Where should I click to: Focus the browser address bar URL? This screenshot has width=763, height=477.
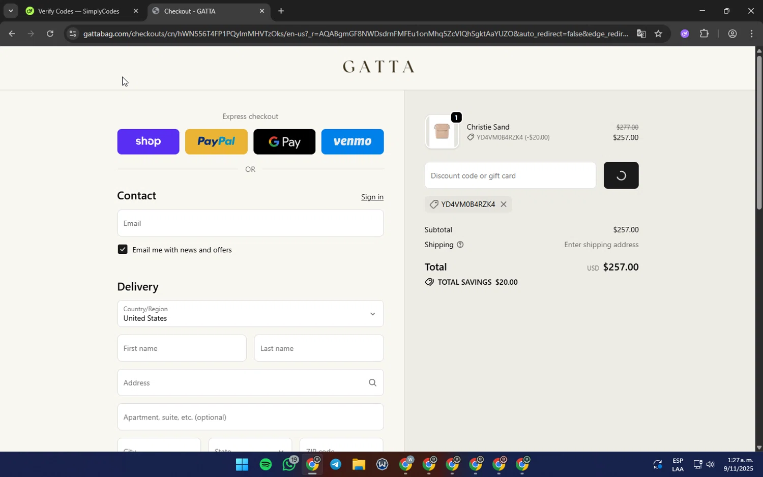click(355, 34)
